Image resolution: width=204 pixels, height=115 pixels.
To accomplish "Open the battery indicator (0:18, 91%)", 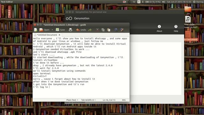I will coord(153,2).
